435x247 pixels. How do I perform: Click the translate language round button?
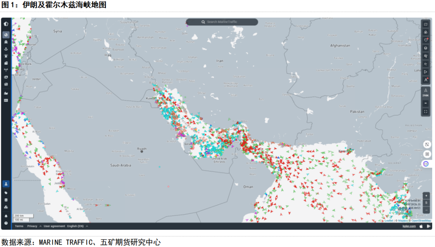click(x=427, y=144)
